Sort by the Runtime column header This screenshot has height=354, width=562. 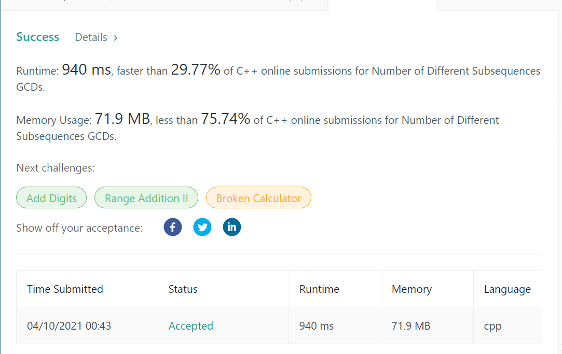coord(319,289)
